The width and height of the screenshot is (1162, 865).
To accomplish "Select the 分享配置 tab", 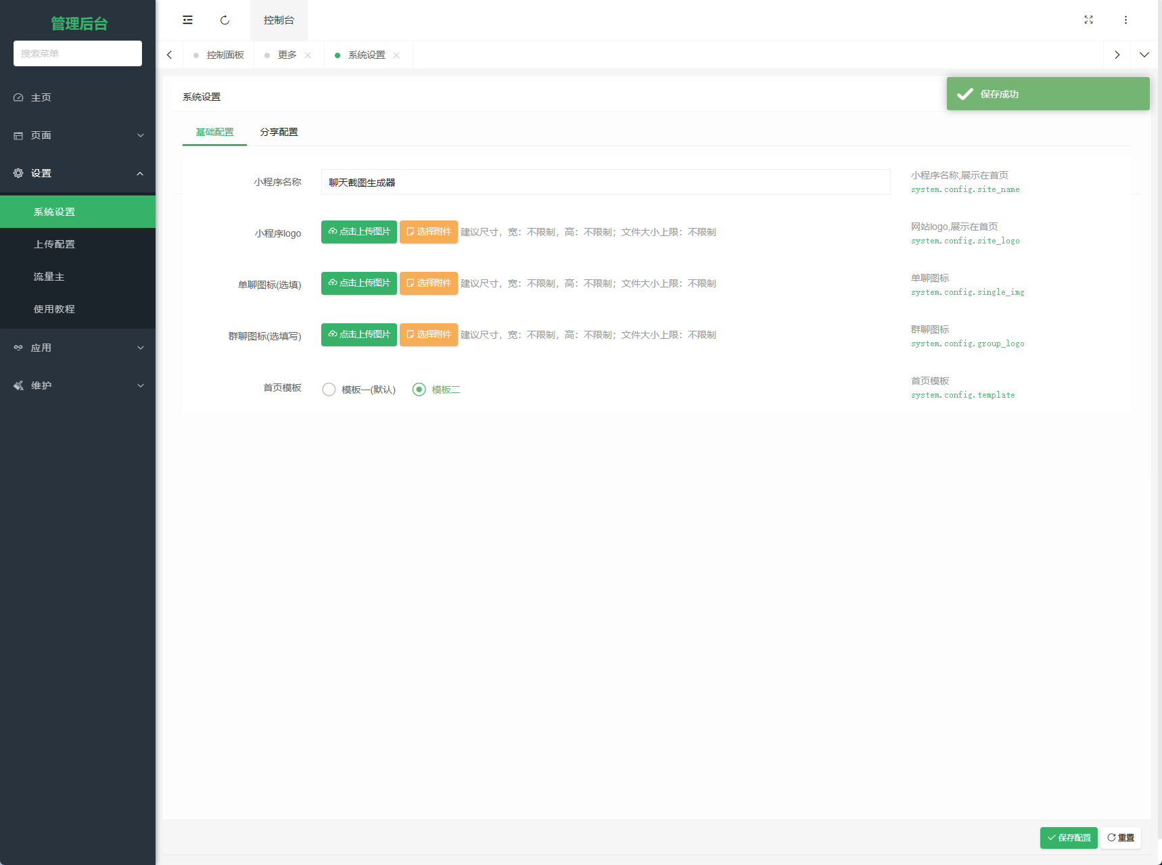I will [279, 132].
